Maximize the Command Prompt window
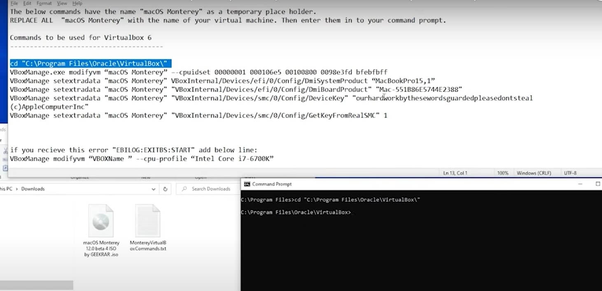 (597, 184)
